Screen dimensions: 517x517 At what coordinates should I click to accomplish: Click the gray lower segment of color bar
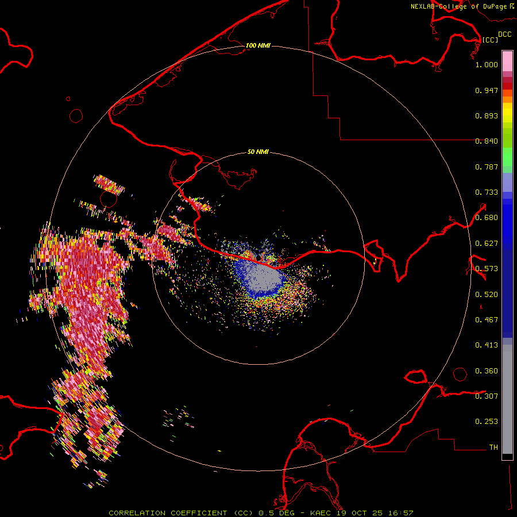tap(507, 399)
